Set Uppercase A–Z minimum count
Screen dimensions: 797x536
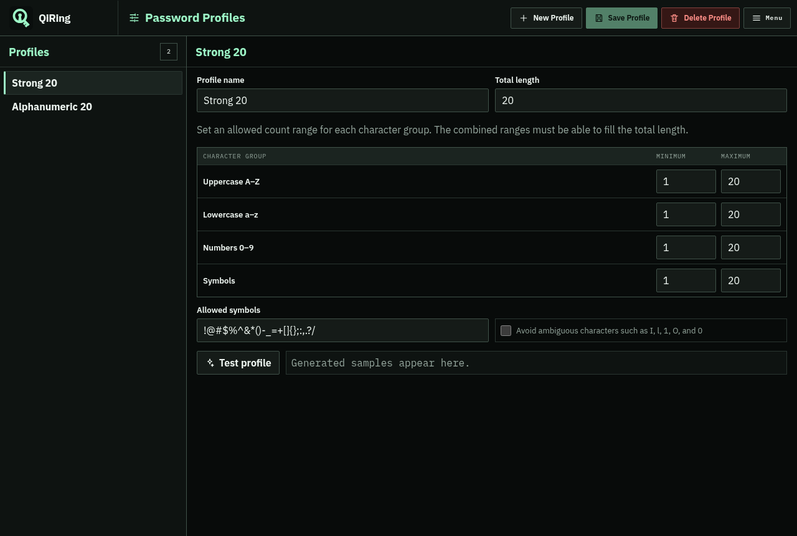(686, 181)
